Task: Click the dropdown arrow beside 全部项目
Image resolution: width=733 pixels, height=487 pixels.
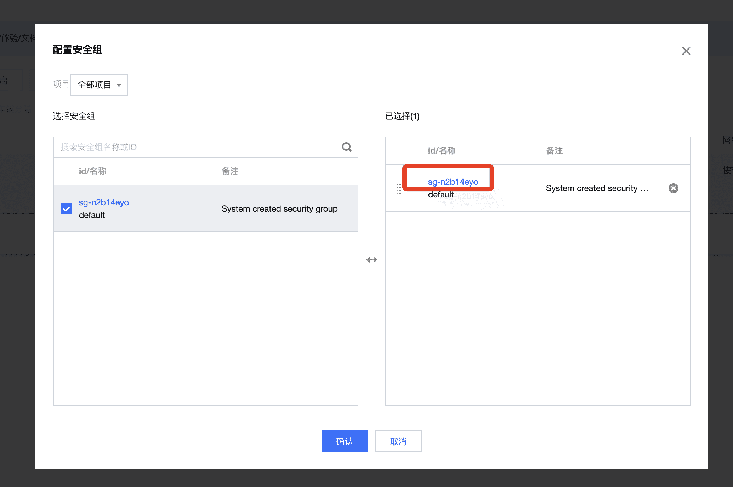Action: (x=119, y=85)
